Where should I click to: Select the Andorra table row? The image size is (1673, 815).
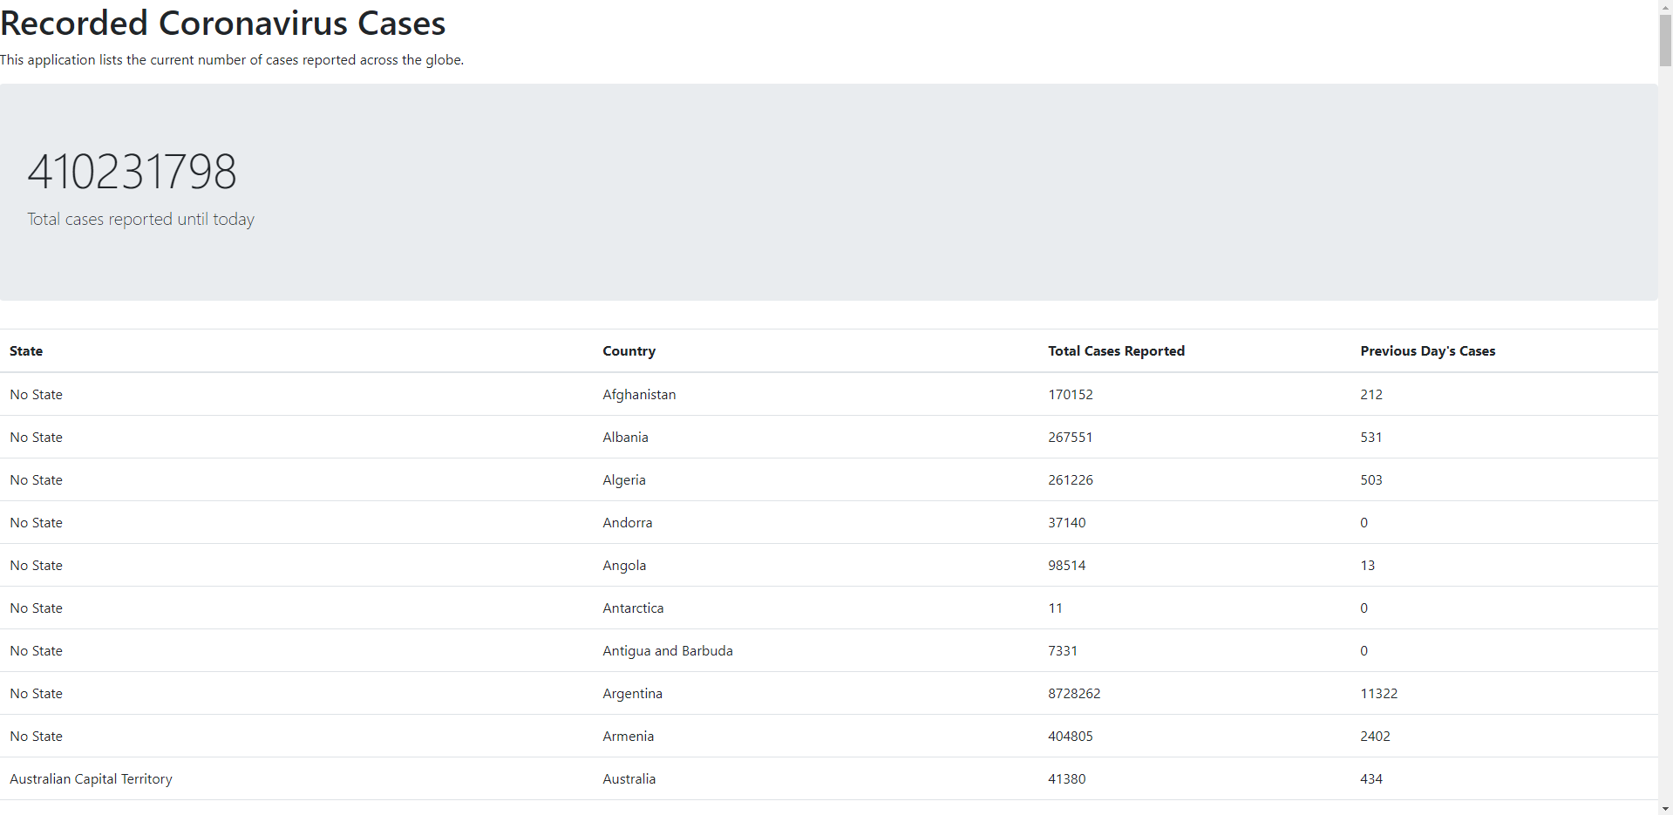[627, 522]
